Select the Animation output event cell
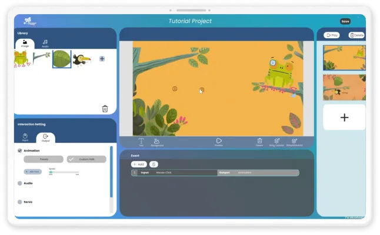 [258, 173]
